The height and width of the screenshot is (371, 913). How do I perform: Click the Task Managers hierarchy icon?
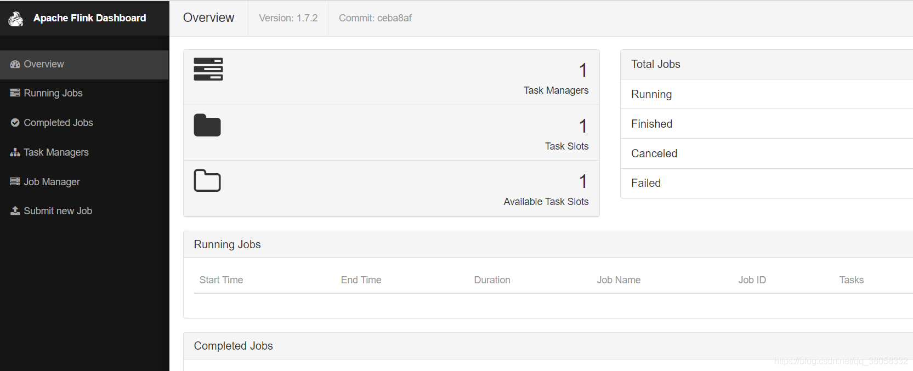coord(15,152)
